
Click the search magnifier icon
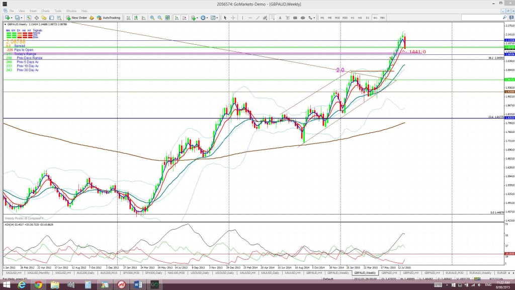click(x=505, y=18)
